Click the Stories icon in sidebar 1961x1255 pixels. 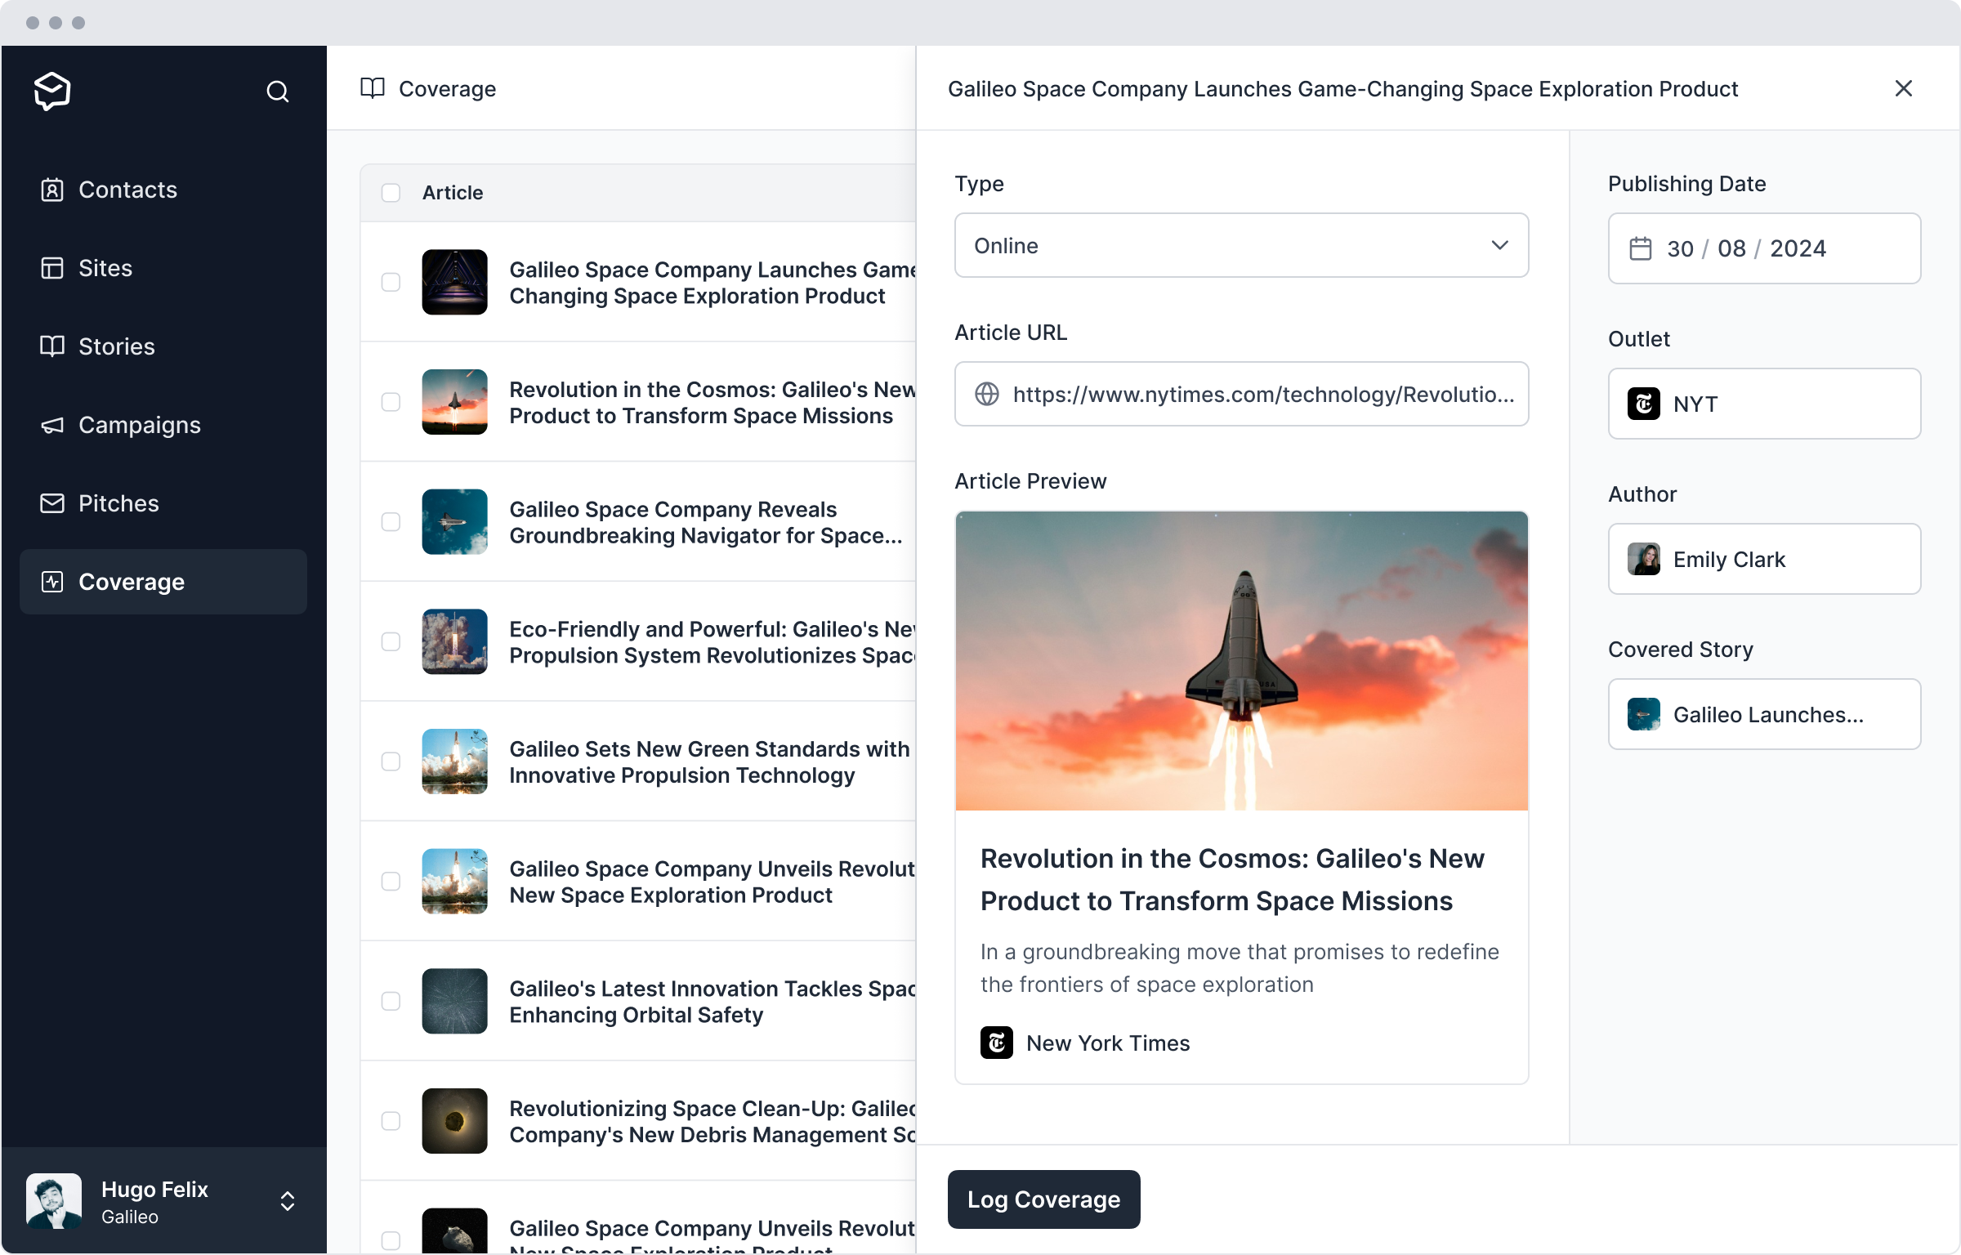point(53,346)
